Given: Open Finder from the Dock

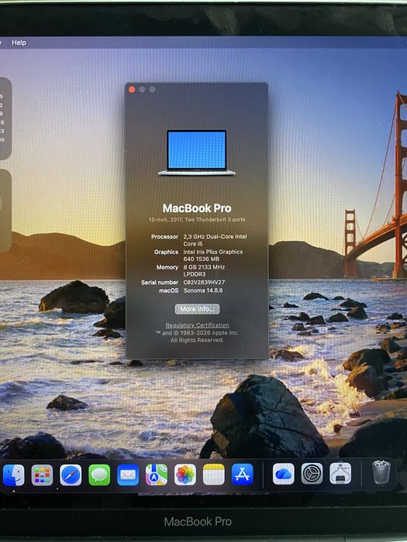Looking at the screenshot, I should click(x=14, y=475).
